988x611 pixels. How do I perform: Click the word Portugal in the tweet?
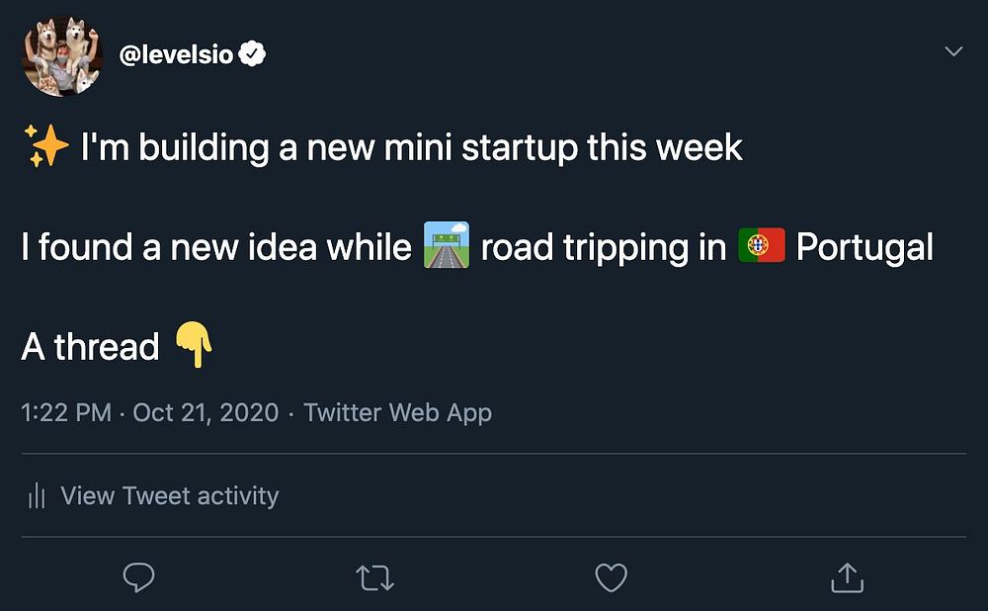click(x=864, y=247)
